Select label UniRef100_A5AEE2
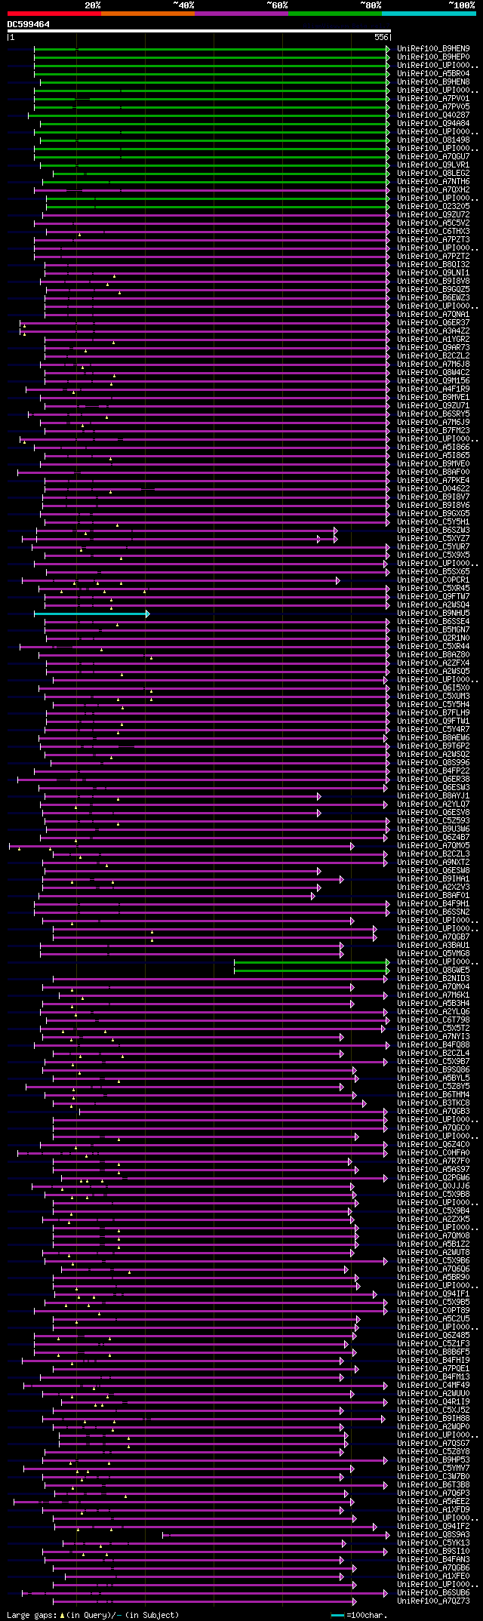The height and width of the screenshot is (1621, 483). click(433, 1502)
